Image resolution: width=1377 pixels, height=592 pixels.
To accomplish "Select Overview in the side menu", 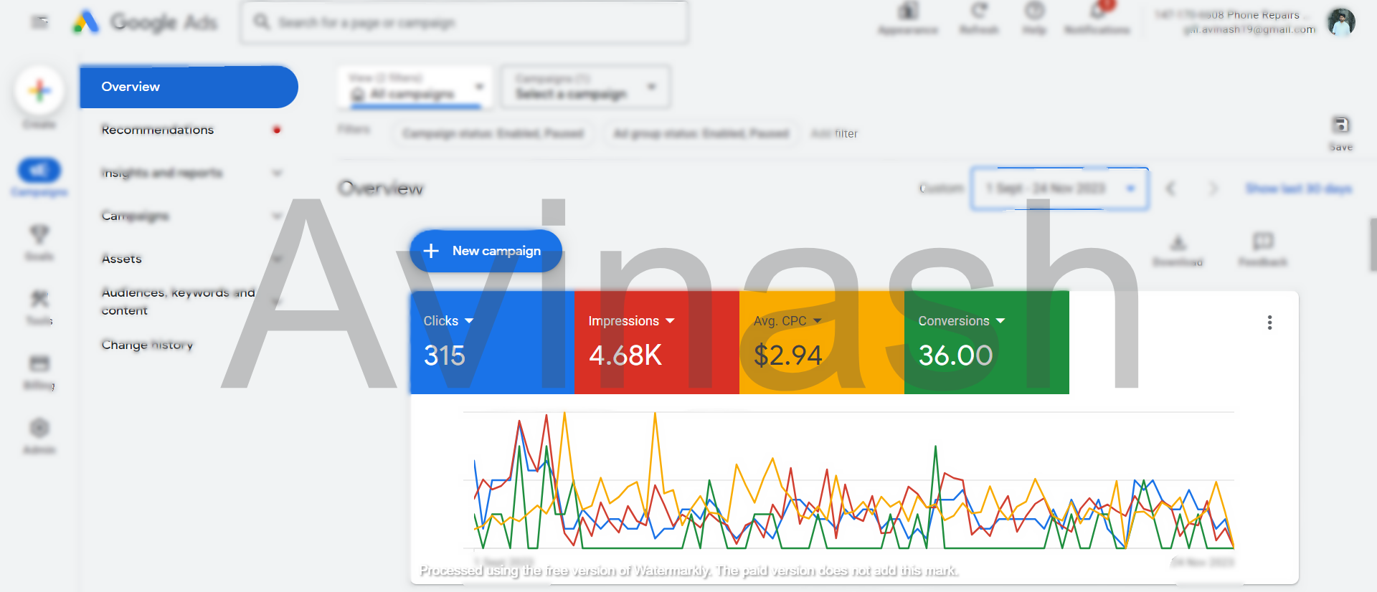I will [x=188, y=87].
